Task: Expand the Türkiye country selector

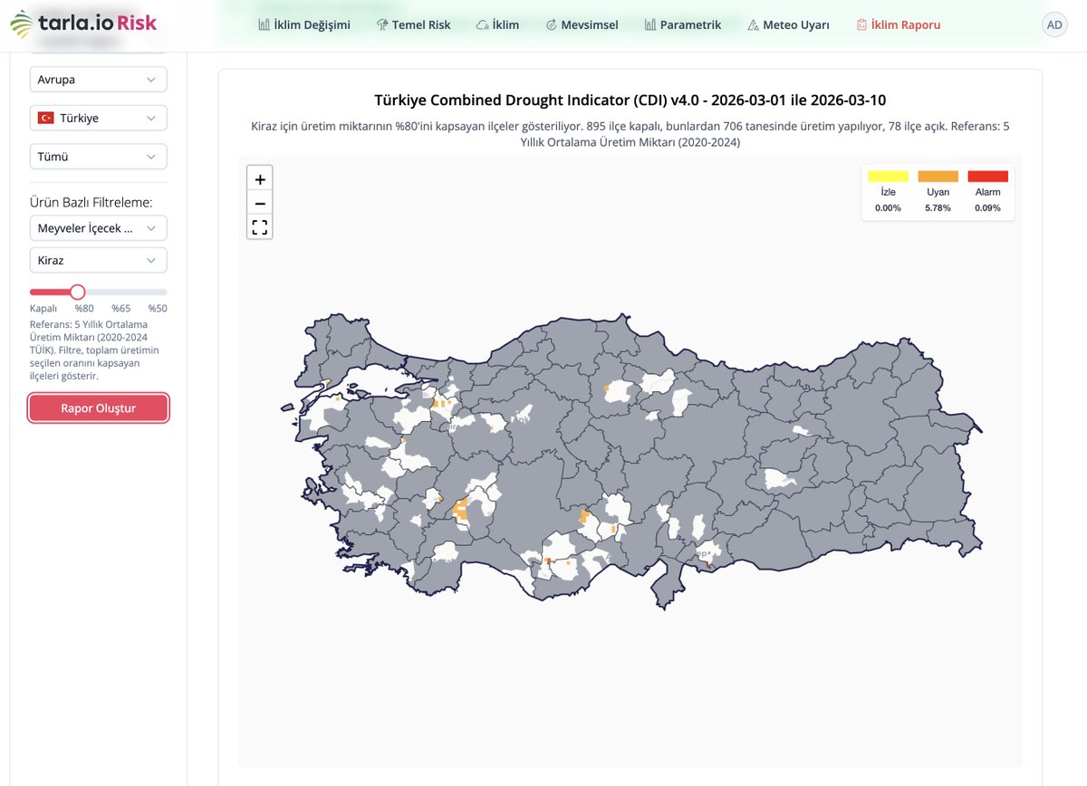Action: click(98, 117)
